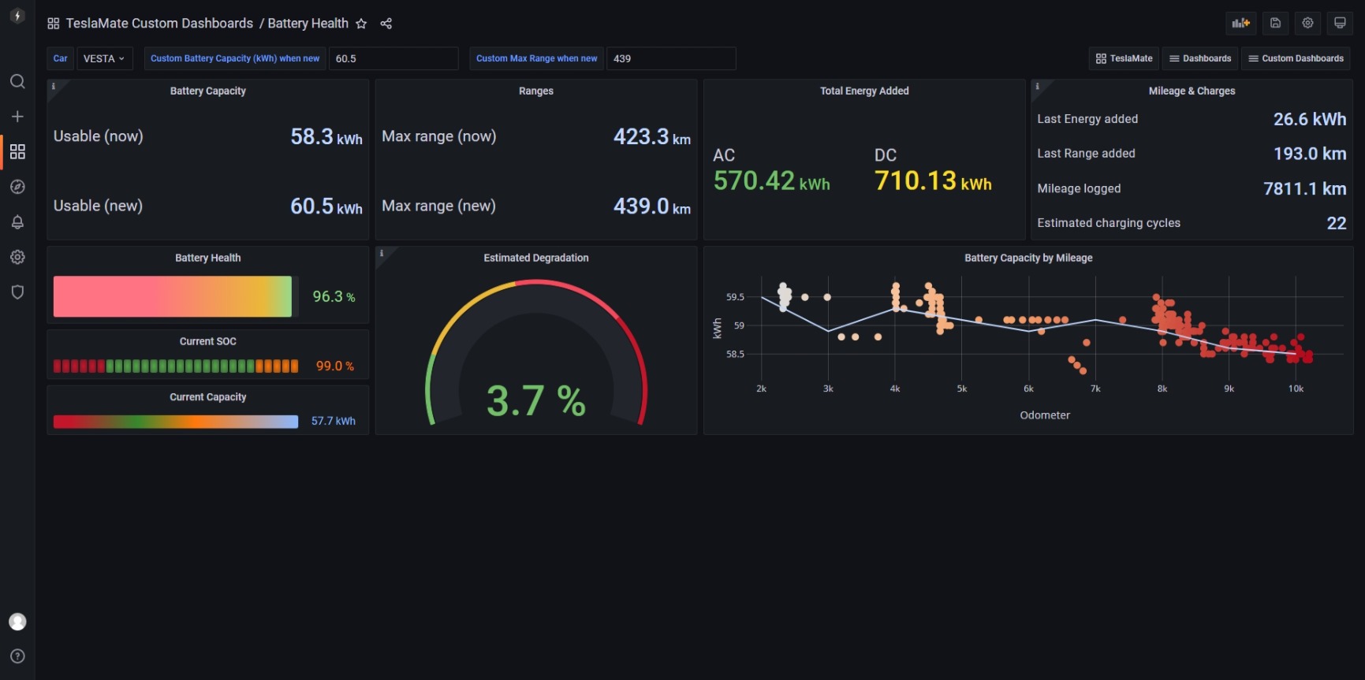Open the Custom Dashboards dropdown
Screen dimensions: 1365x680
coord(1296,58)
